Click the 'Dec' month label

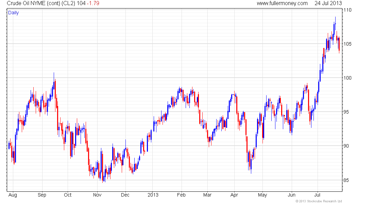click(x=125, y=195)
